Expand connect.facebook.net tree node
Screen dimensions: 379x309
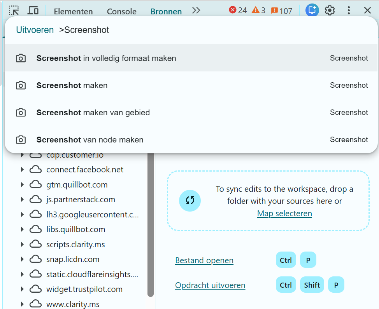pos(22,170)
